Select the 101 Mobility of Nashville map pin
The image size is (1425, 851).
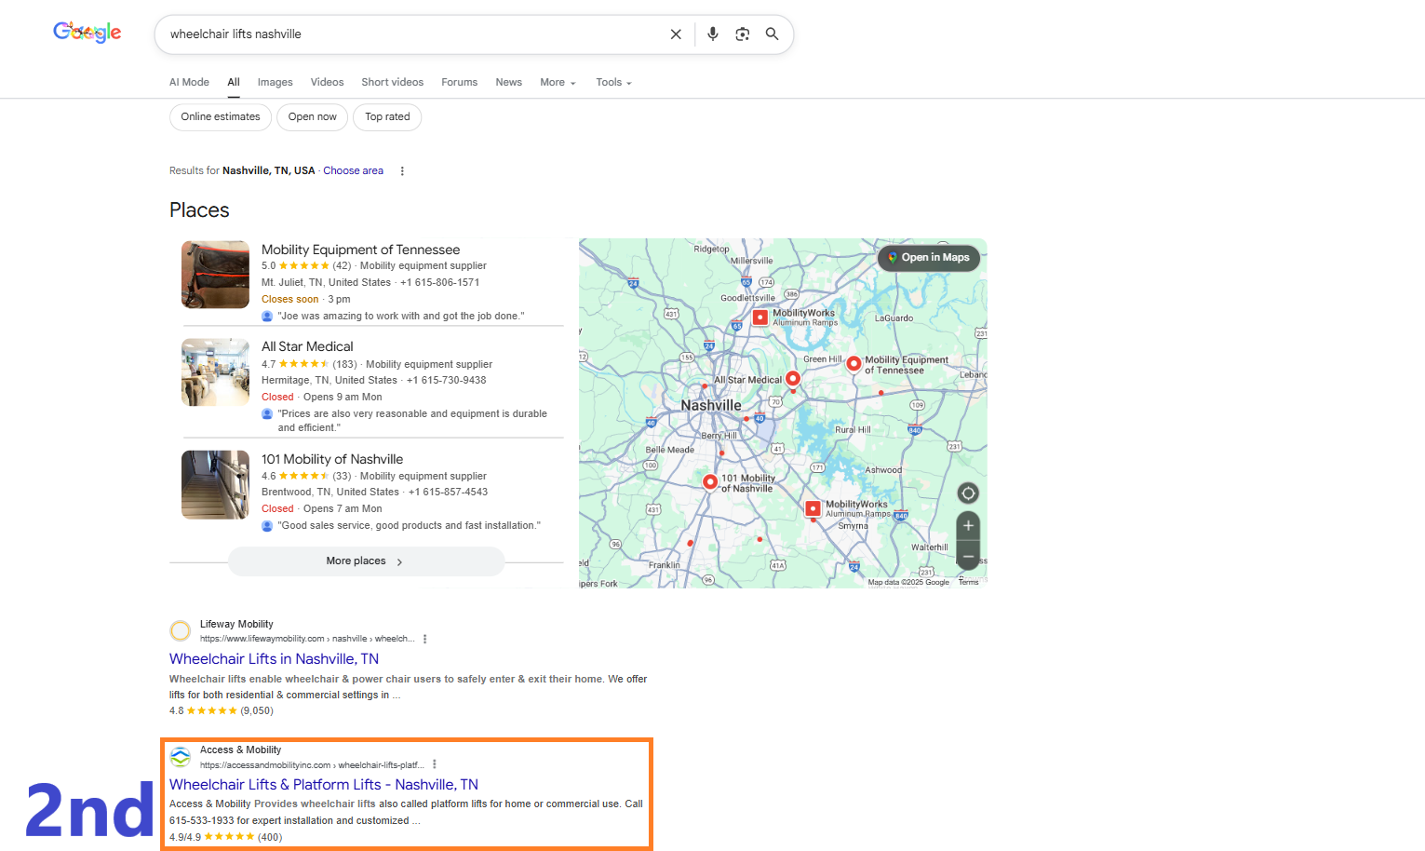pyautogui.click(x=710, y=481)
